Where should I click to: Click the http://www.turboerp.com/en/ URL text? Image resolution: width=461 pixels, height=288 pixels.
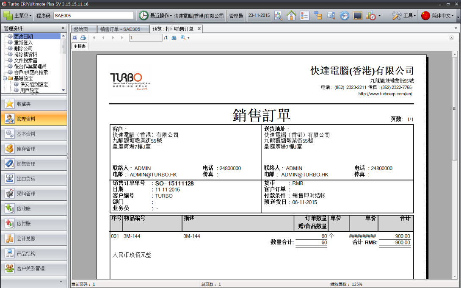tap(385, 94)
